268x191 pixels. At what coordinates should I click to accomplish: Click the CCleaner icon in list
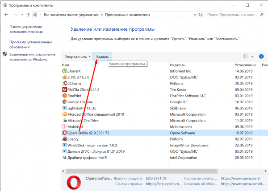coord(64,83)
